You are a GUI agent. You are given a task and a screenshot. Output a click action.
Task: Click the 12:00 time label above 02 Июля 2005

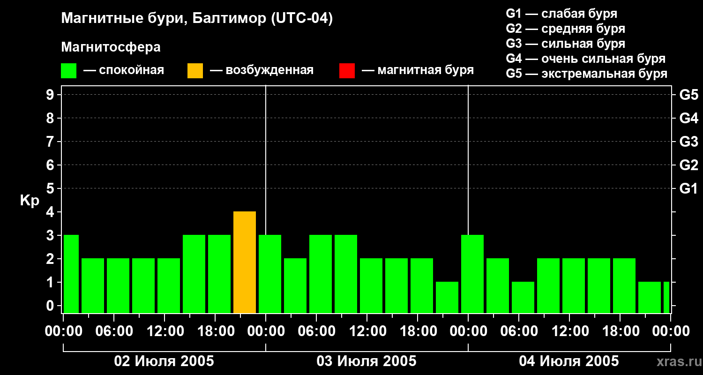165,331
